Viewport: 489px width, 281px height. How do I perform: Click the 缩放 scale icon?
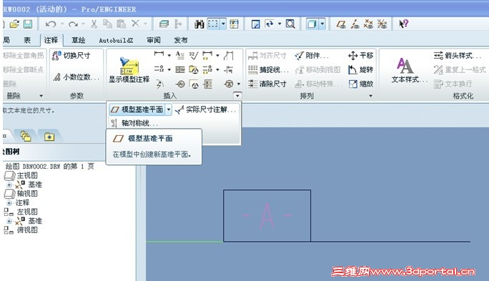(360, 84)
